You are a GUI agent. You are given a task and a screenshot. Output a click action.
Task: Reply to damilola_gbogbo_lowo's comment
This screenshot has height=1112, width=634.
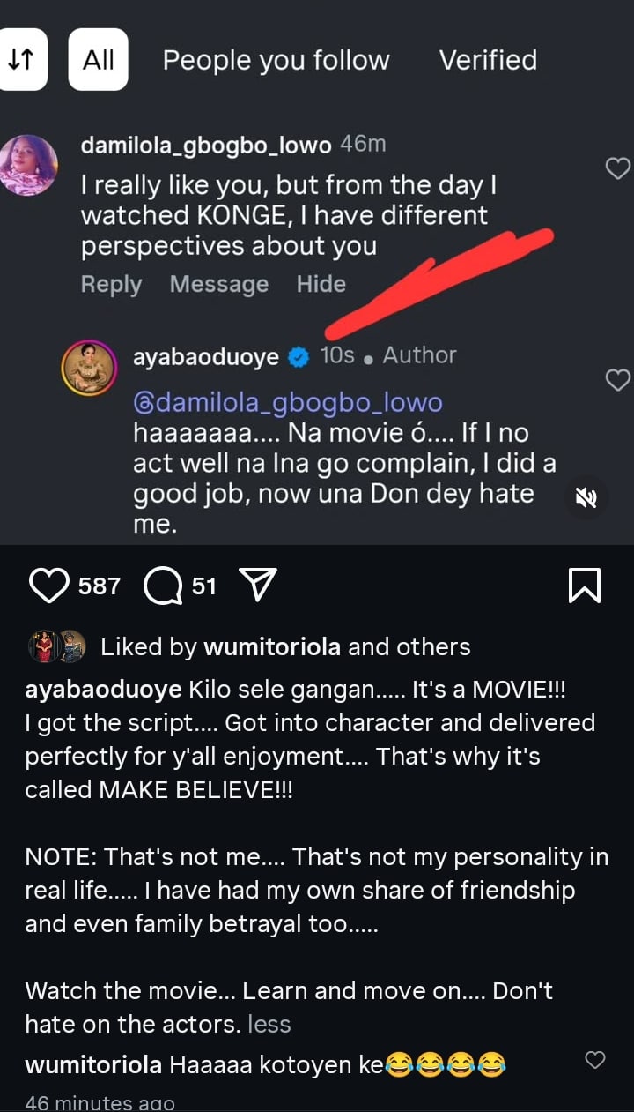111,284
